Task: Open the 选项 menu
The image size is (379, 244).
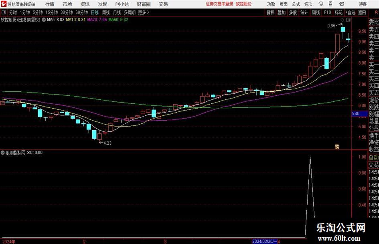Action: (x=308, y=4)
